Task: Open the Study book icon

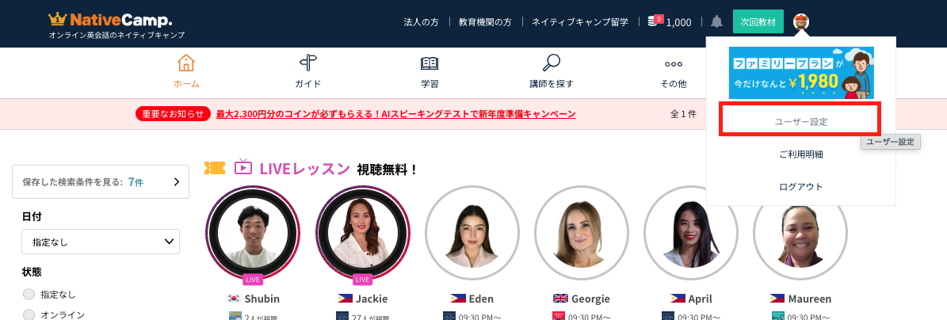Action: [430, 64]
